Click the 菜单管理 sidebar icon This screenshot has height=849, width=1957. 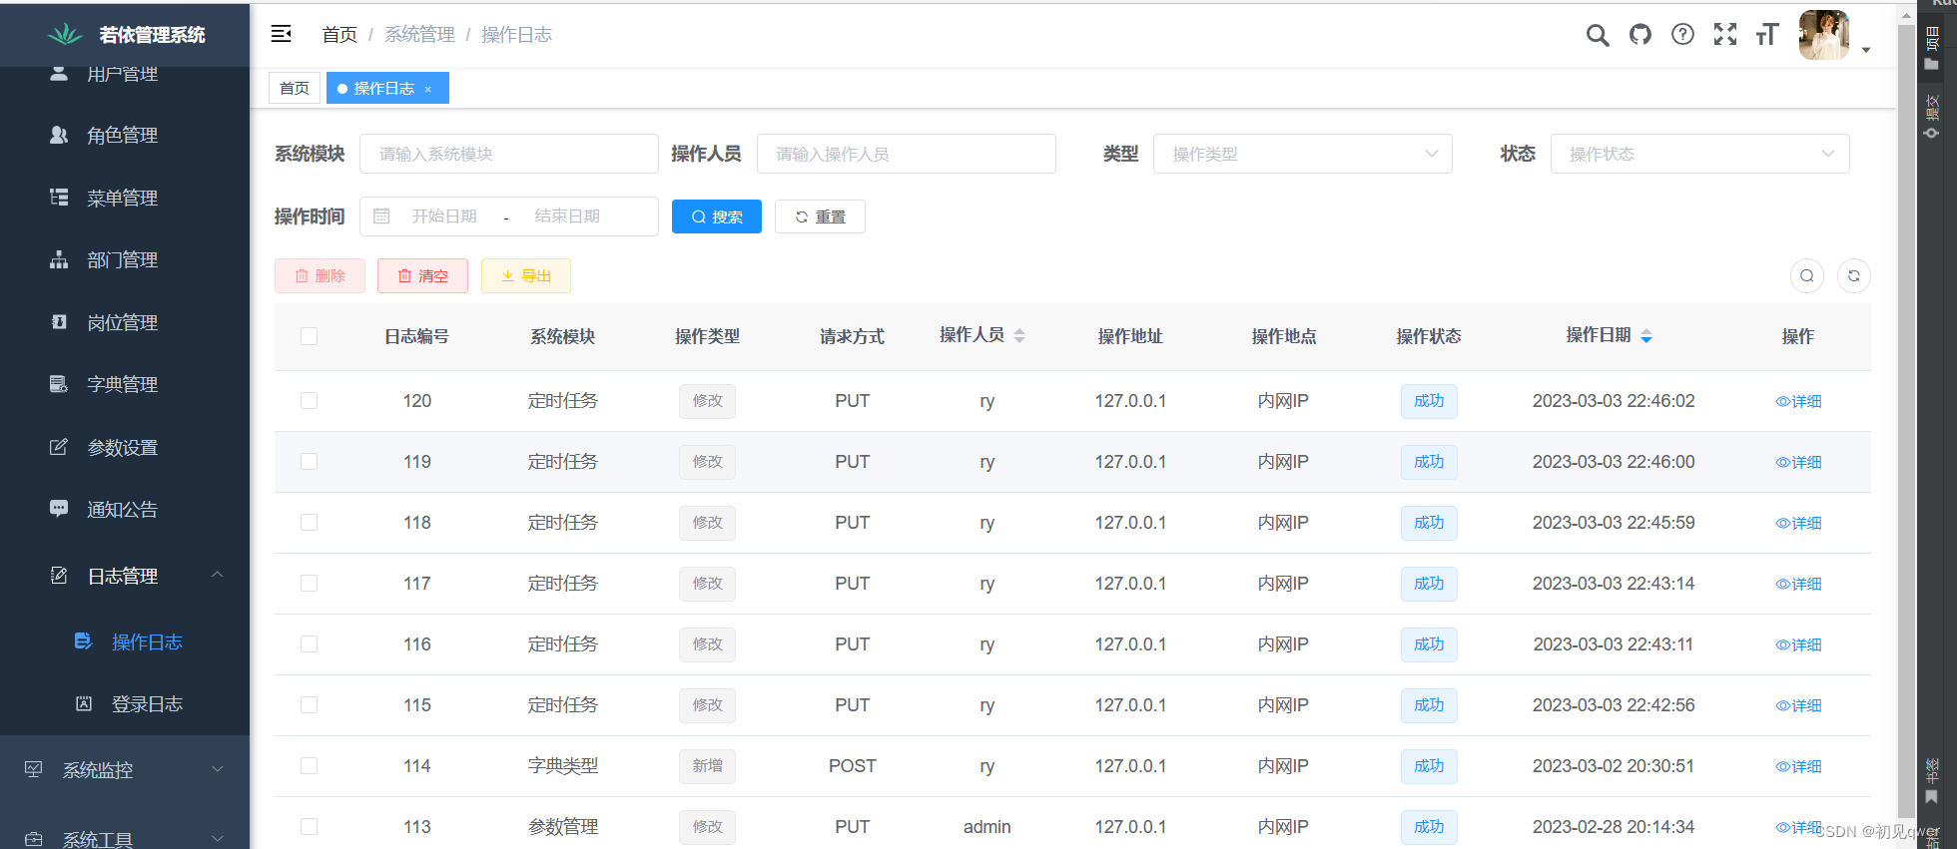click(59, 198)
